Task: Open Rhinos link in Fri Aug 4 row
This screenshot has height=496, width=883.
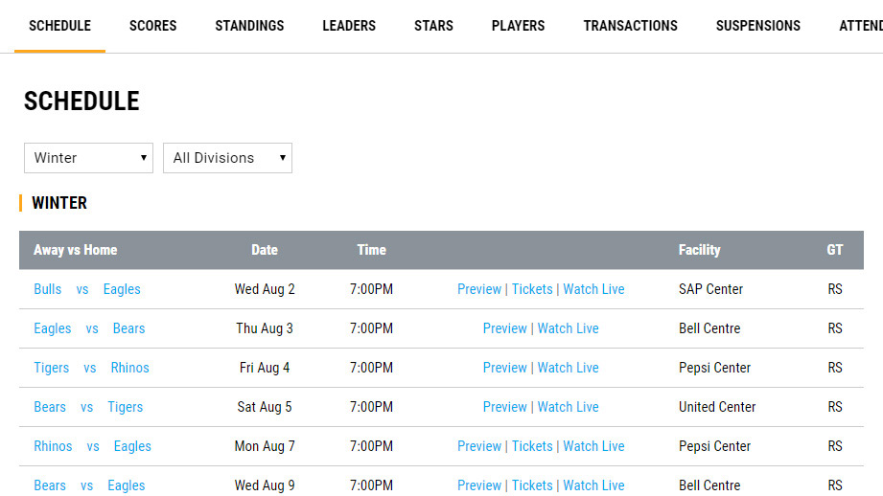Action: tap(129, 368)
